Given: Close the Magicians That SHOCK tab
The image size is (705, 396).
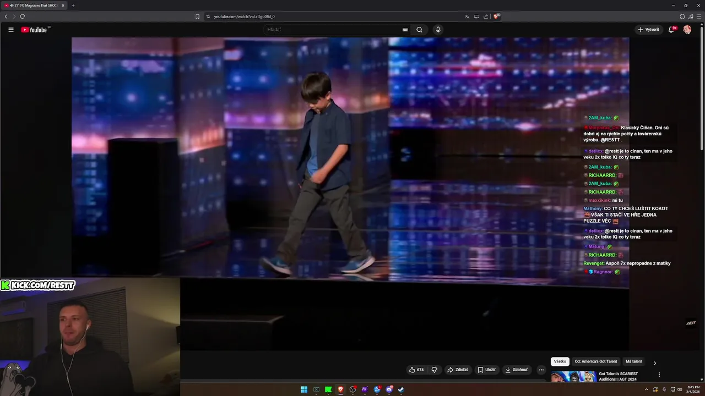Looking at the screenshot, I should 63,5.
